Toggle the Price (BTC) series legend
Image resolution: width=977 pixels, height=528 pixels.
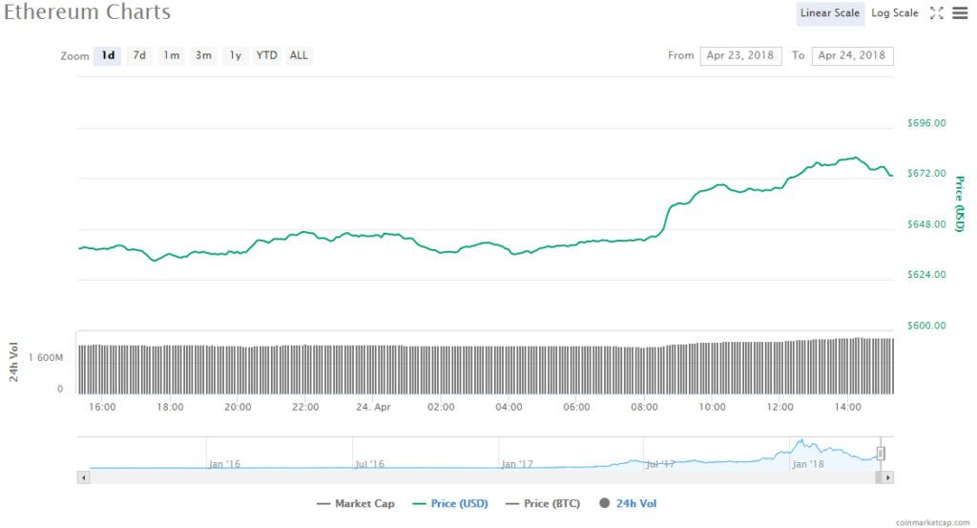[x=542, y=503]
